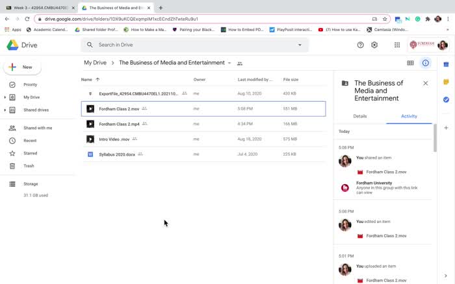Reverse sort direction arrow
The image size is (455, 284).
click(x=97, y=80)
